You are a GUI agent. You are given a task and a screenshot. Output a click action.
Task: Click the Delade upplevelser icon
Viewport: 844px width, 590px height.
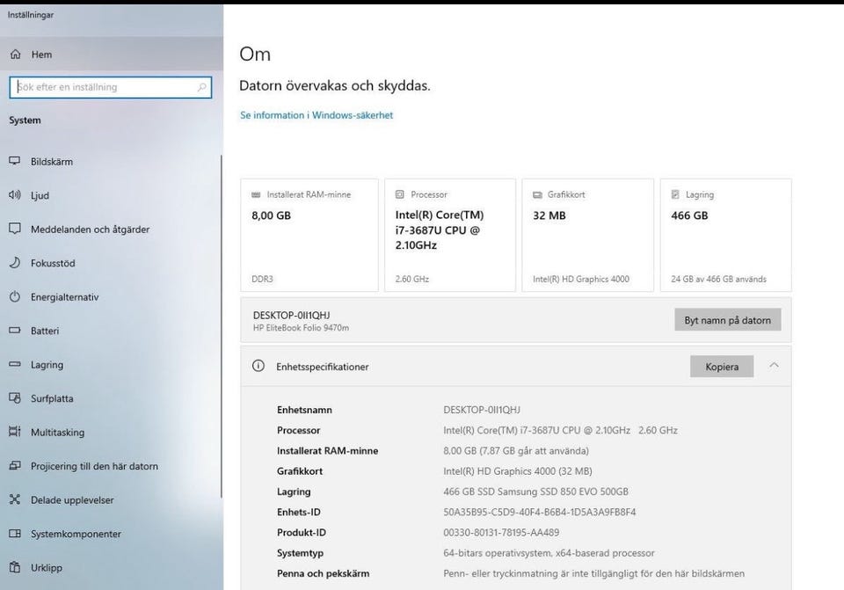(14, 500)
